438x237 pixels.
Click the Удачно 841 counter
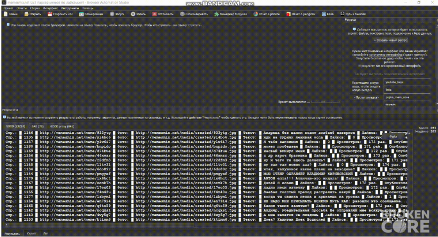point(428,128)
